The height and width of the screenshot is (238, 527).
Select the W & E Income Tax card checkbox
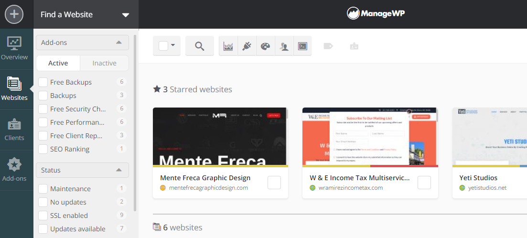point(424,183)
